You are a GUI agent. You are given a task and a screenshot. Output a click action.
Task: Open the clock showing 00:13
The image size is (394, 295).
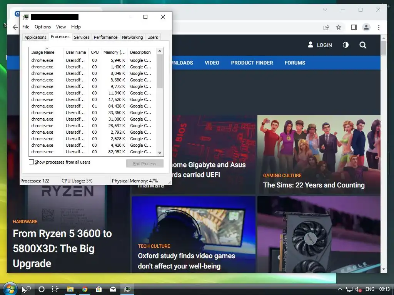point(384,289)
